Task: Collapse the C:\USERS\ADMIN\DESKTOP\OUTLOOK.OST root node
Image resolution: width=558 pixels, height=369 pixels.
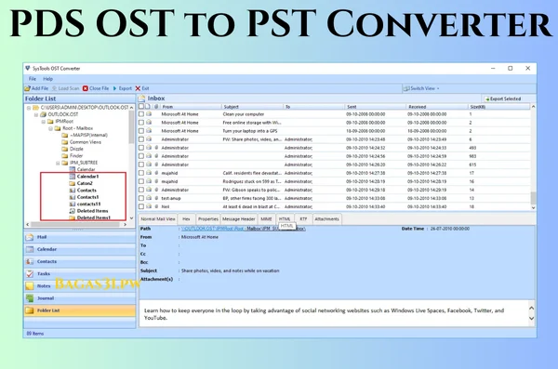Action: (29, 108)
